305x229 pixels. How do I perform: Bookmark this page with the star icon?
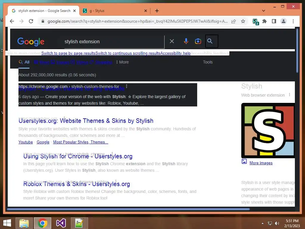pos(243,21)
